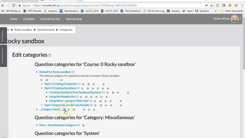Viewport: 245px width, 138px height.
Task: Click Rocky Wilson profile picture
Action: click(x=235, y=19)
